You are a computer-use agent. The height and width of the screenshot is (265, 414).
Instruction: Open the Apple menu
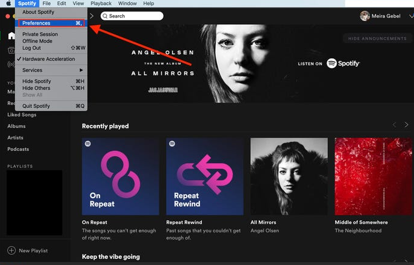pos(8,4)
